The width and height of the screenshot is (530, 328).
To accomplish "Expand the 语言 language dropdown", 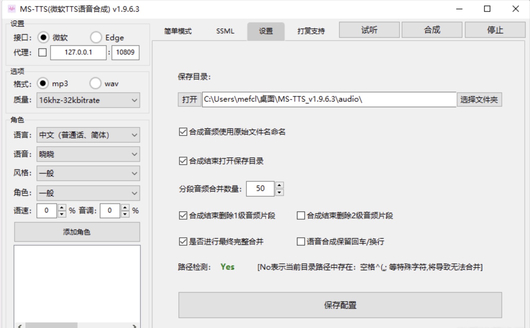I will pos(88,135).
